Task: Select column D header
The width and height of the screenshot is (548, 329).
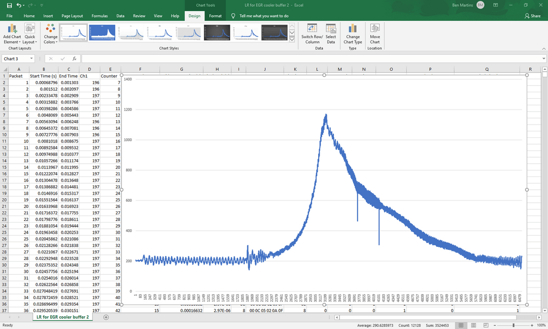Action: [x=89, y=69]
